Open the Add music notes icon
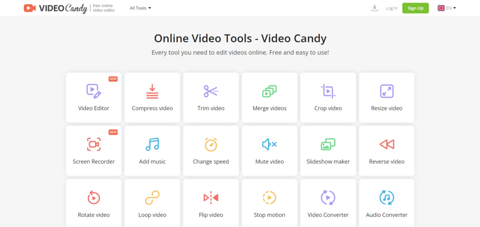Screen dimensions: 480x227 (152, 144)
